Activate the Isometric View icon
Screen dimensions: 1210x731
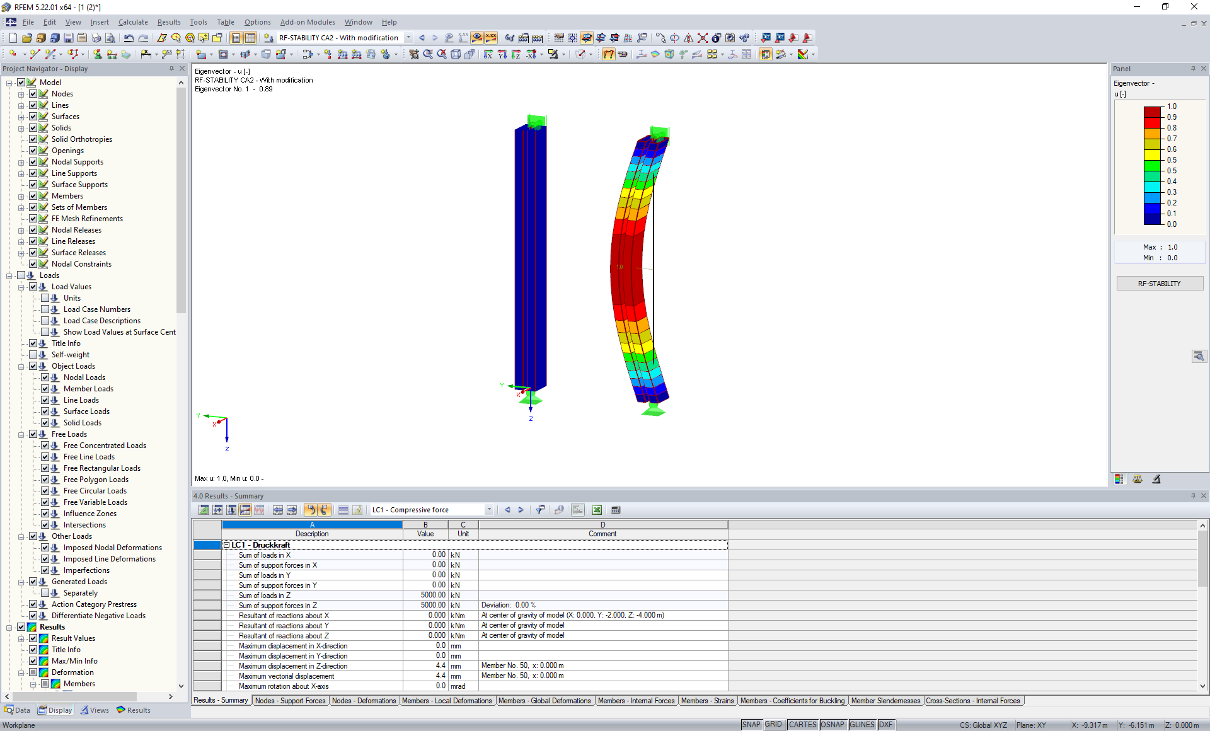(x=456, y=55)
